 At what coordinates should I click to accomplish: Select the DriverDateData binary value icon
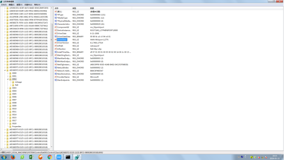coord(56,37)
